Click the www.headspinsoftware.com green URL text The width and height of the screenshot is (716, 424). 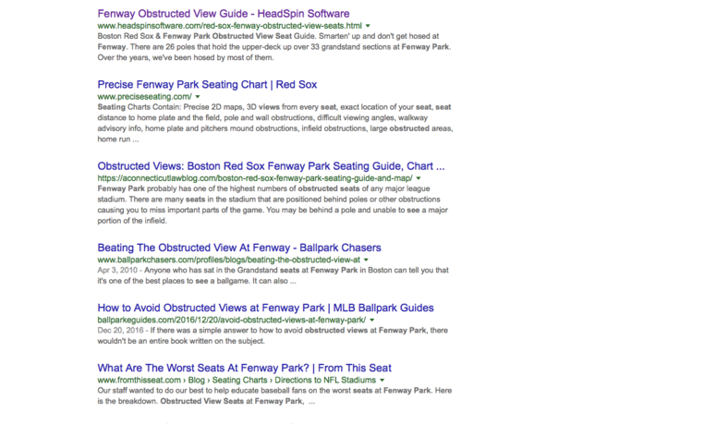[x=230, y=26]
